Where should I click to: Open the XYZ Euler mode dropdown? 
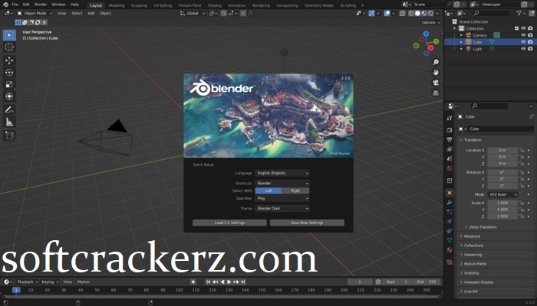pos(502,194)
